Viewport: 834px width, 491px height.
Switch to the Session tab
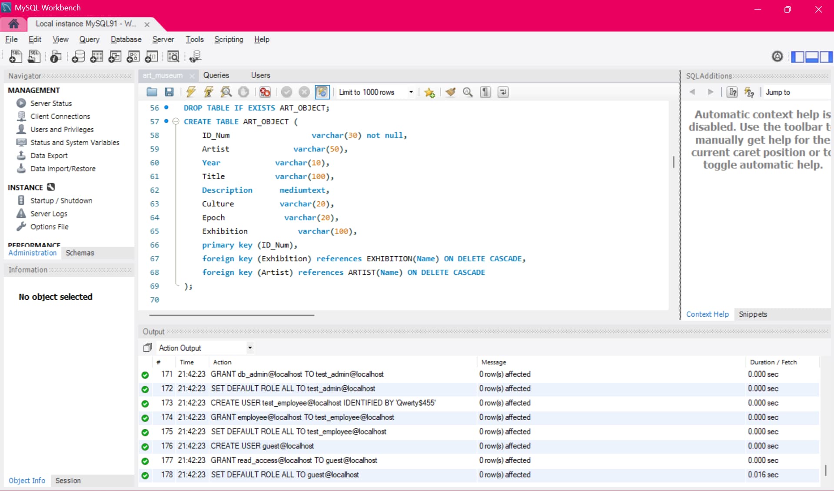[68, 481]
